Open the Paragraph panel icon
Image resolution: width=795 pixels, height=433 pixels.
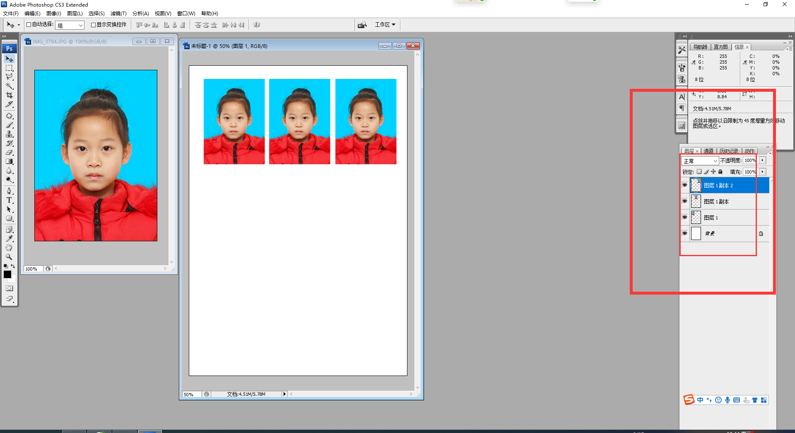click(682, 108)
